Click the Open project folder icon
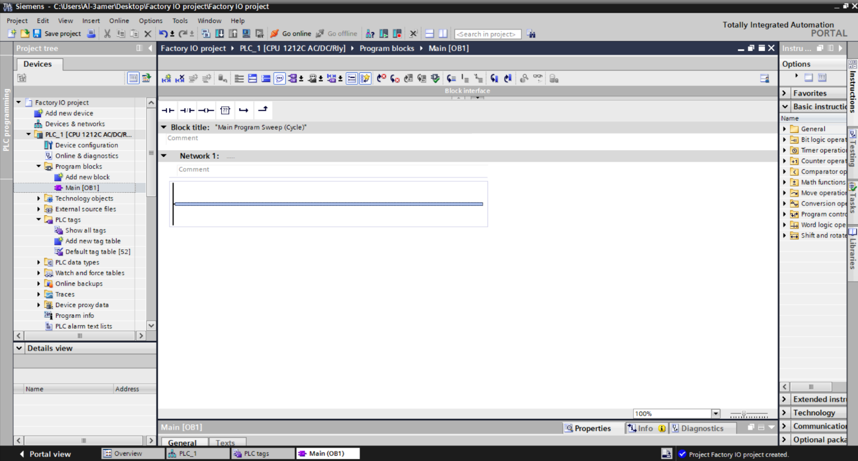 25,34
